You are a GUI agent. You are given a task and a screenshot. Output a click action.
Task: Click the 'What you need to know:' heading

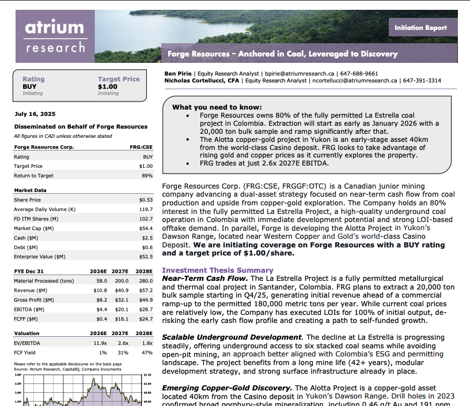(217, 107)
